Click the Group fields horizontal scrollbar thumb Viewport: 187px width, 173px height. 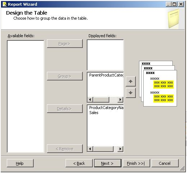point(101,99)
